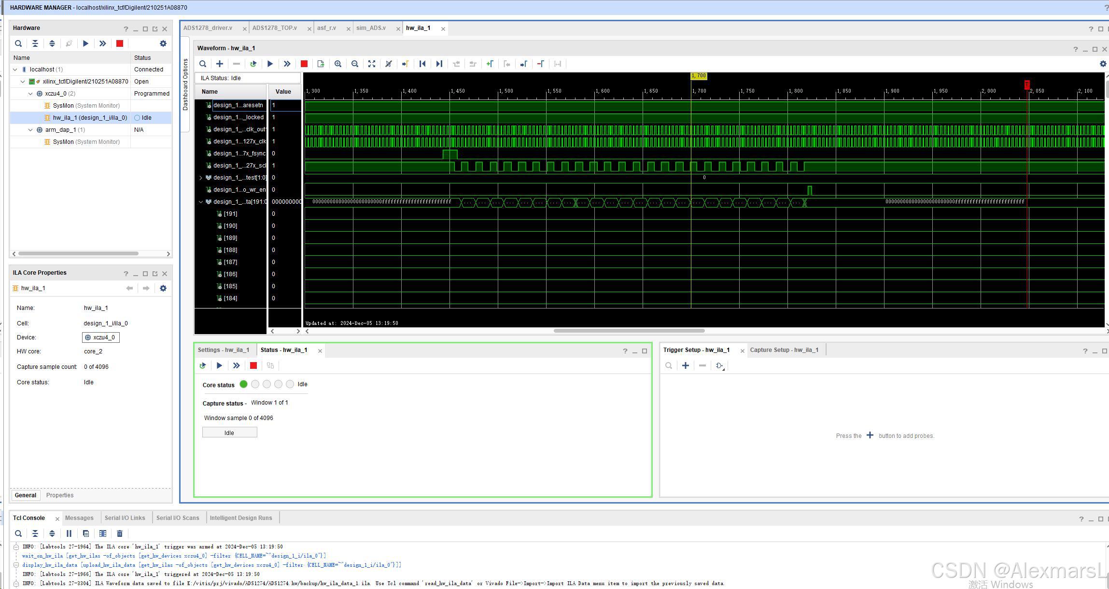Screen dimensions: 1109x589
Task: Click red Stop Trigger in waveform toolbar
Action: 304,64
